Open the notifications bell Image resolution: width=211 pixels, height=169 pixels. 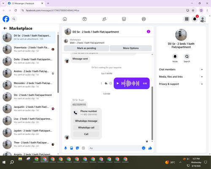(195, 19)
